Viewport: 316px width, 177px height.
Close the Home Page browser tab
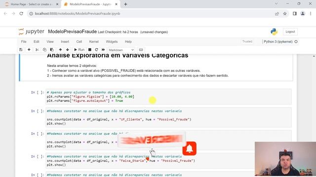coord(57,4)
